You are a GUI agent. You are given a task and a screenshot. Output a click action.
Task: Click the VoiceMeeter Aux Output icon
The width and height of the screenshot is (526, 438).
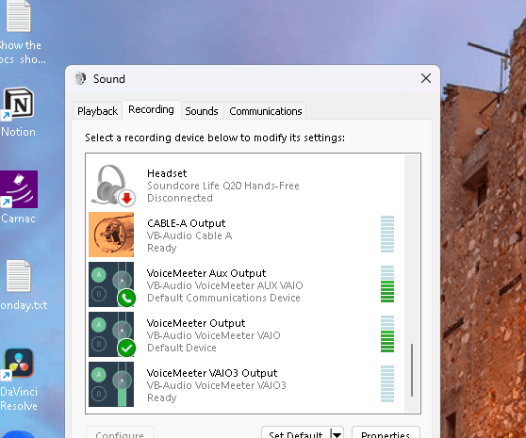click(x=112, y=284)
